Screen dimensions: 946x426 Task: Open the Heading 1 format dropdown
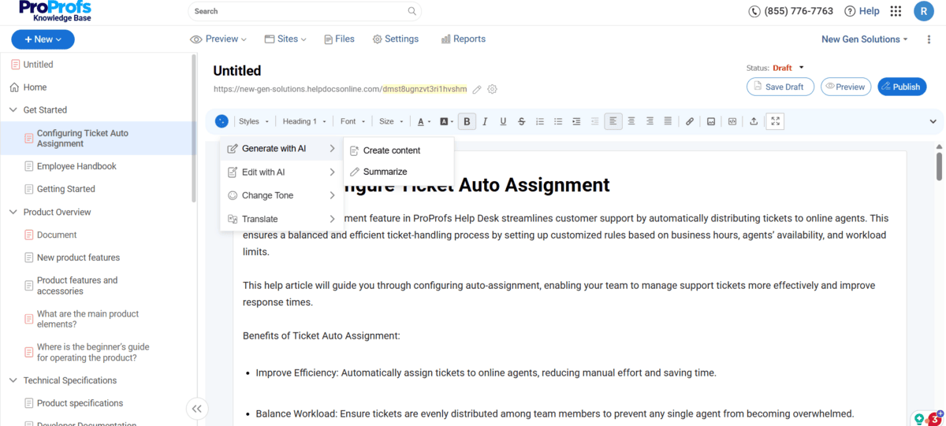pos(304,121)
